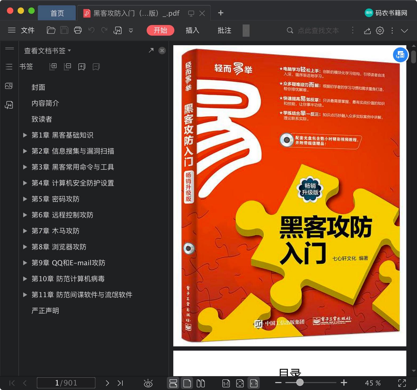Select the 开始 ribbon tab
This screenshot has height=390, width=417.
161,30
